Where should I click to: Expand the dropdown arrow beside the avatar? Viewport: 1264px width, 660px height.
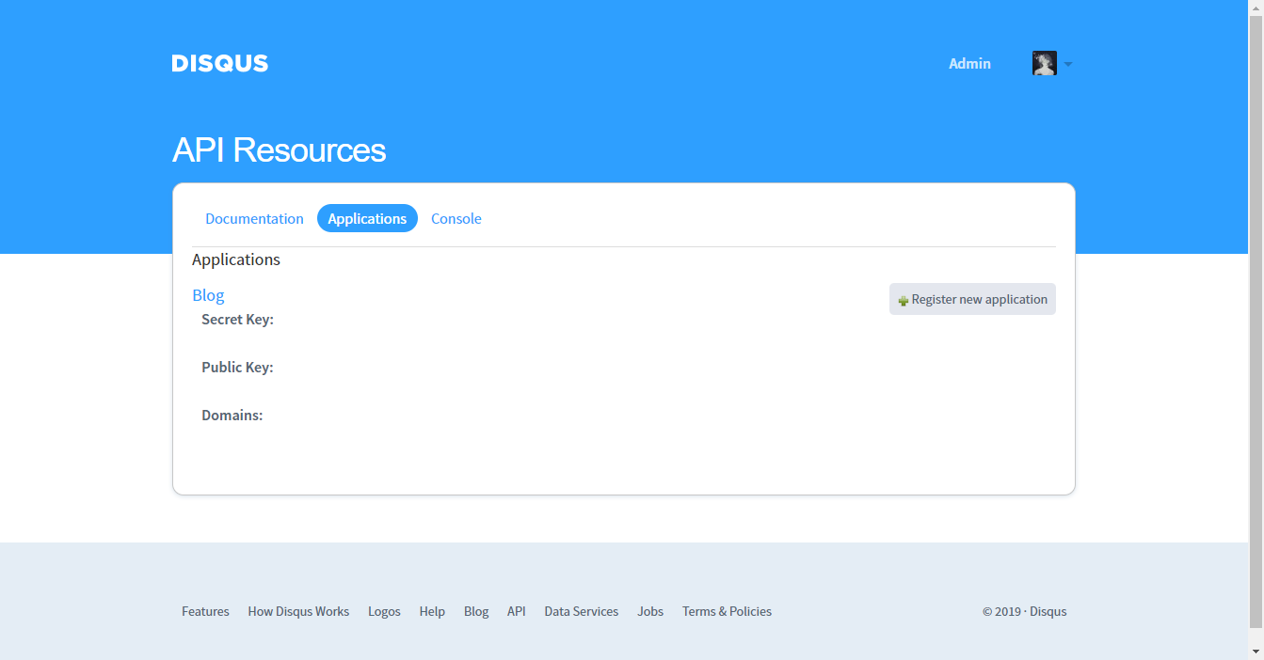click(1067, 64)
